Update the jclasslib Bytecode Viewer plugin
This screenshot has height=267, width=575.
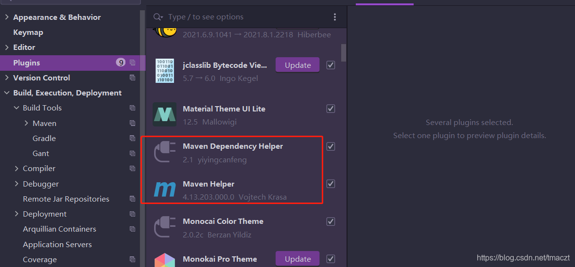coord(297,65)
